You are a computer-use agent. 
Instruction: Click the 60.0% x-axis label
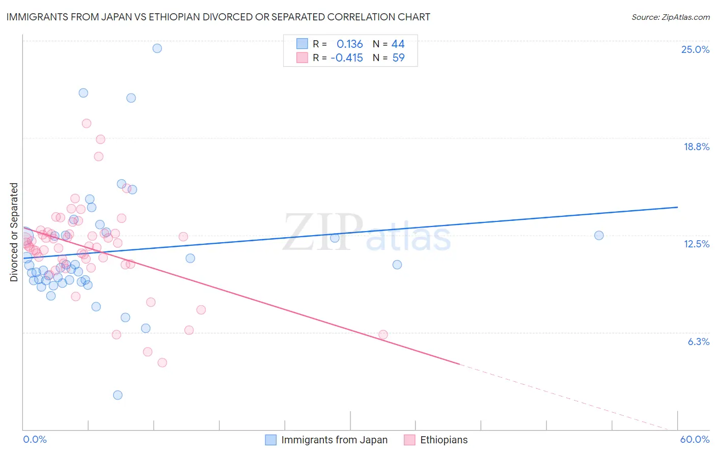pyautogui.click(x=695, y=439)
